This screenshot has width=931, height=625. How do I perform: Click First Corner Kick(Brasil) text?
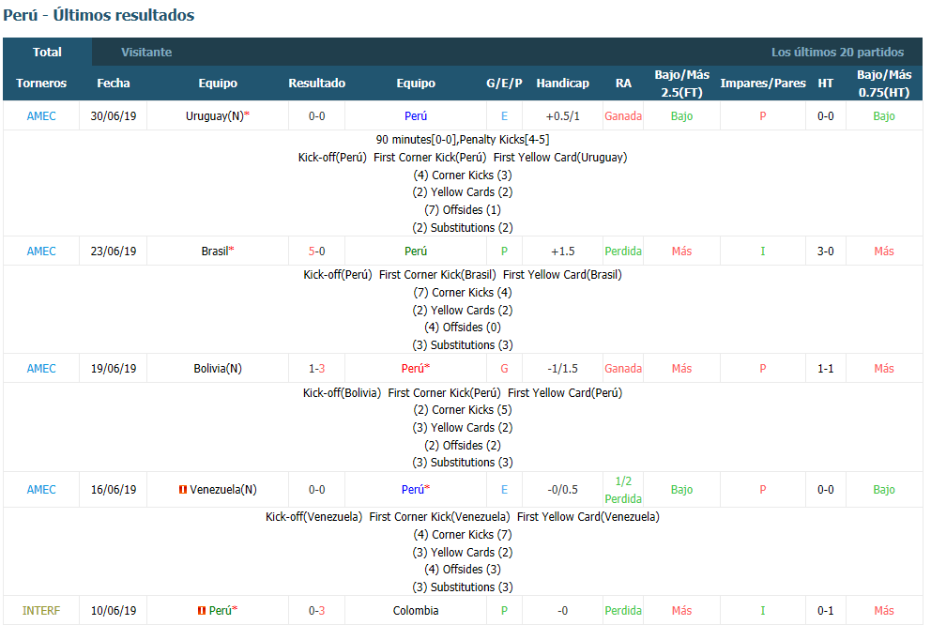[x=437, y=275]
